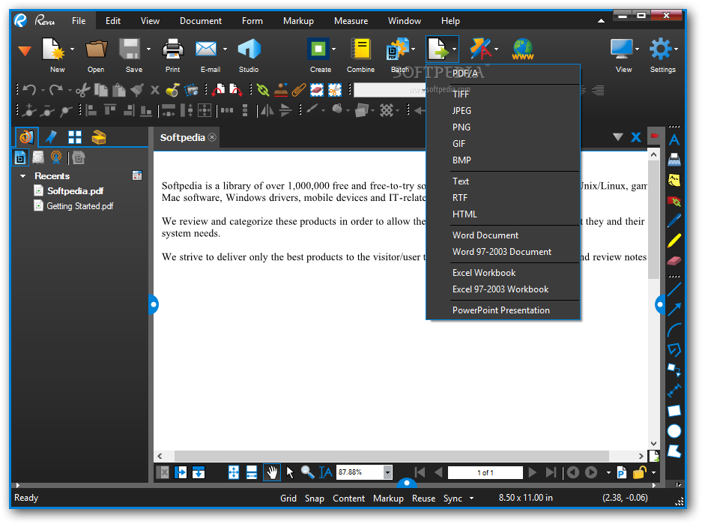Click the Select arrow cursor tool

coord(290,472)
